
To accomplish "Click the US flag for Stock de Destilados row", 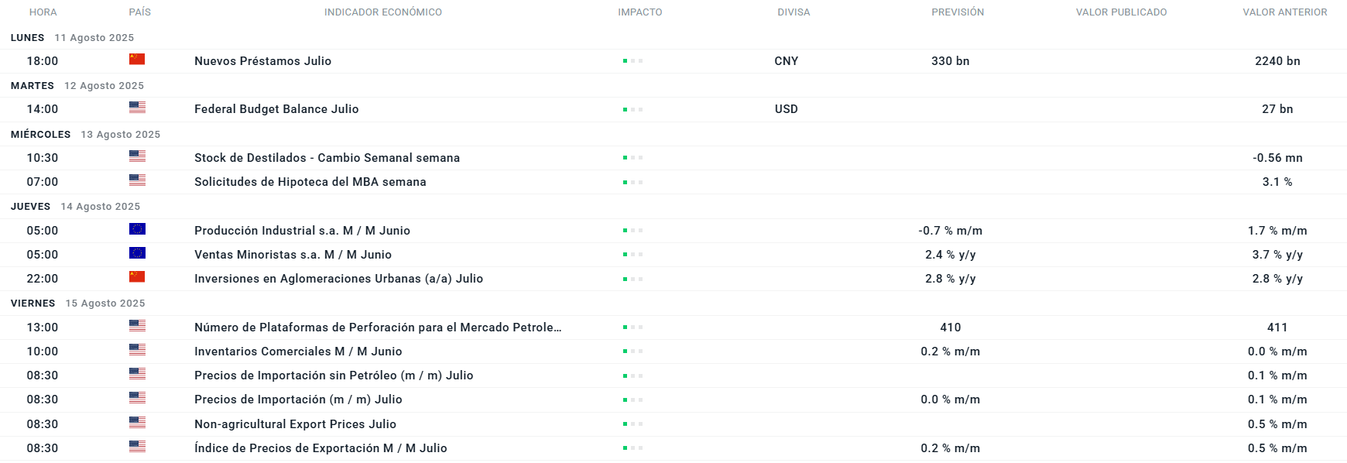I will 137,156.
